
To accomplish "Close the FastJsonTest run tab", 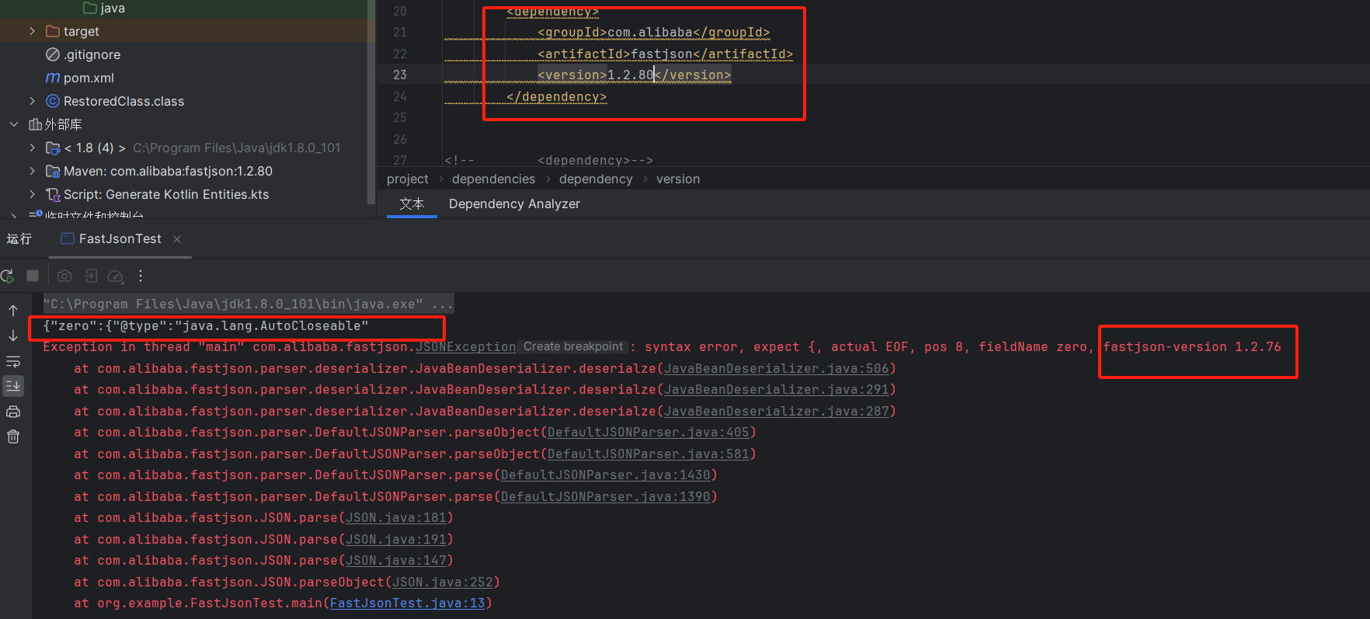I will coord(177,239).
